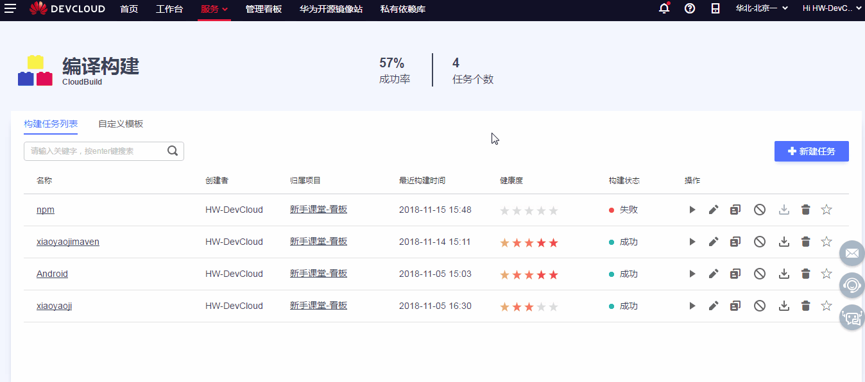
Task: Open the mail feedback icon
Action: point(852,253)
